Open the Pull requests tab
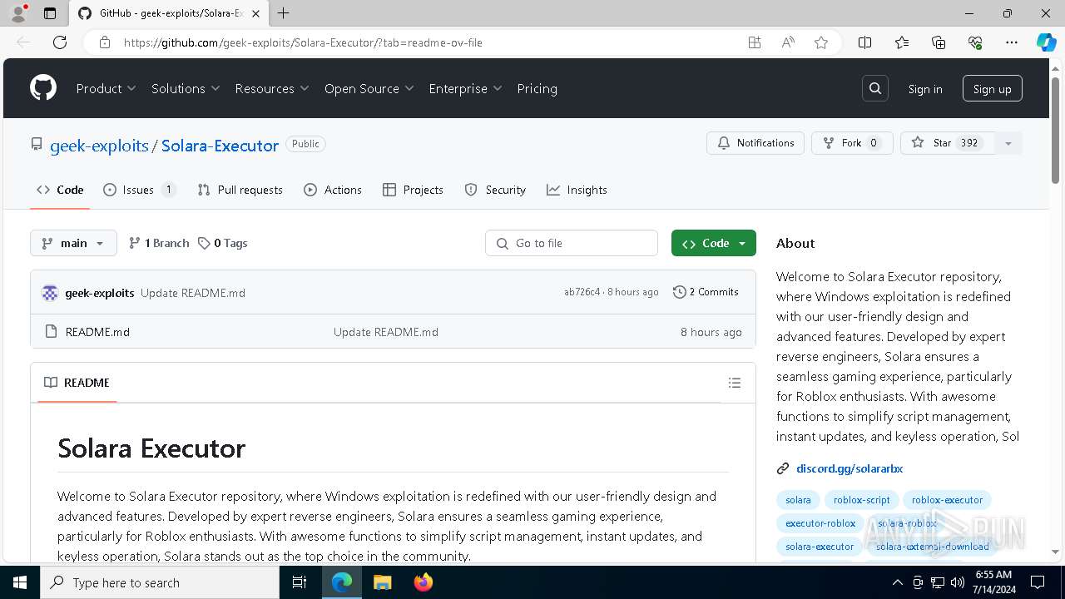The width and height of the screenshot is (1065, 599). click(x=240, y=190)
